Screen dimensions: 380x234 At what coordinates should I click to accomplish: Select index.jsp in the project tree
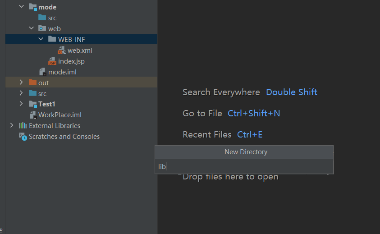click(x=71, y=61)
